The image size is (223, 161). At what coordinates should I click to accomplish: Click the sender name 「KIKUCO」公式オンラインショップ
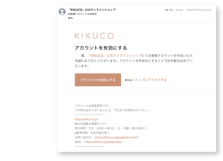pos(92,10)
